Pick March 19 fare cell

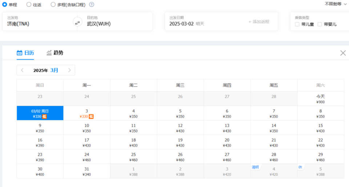tap(180, 142)
